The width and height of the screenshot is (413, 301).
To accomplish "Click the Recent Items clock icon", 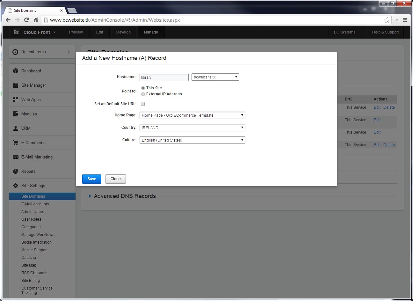I will click(x=15, y=52).
